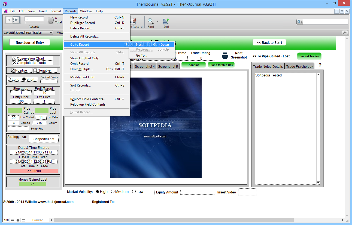Check the Negative checkbox

click(x=35, y=70)
